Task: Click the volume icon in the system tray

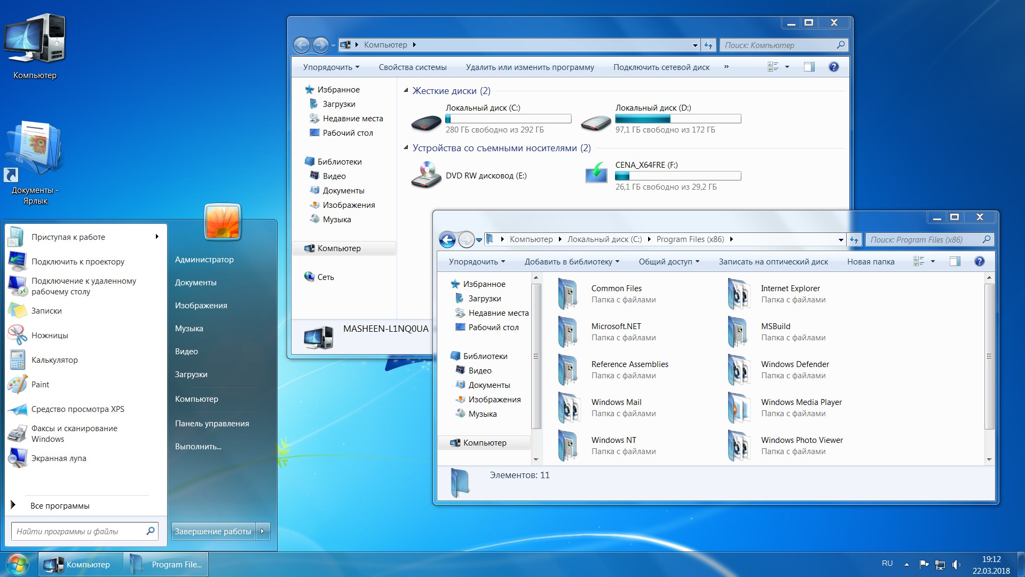Action: [956, 564]
